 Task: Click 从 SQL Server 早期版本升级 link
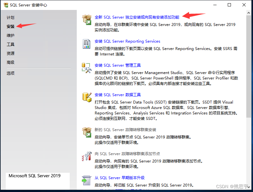coord(120,178)
